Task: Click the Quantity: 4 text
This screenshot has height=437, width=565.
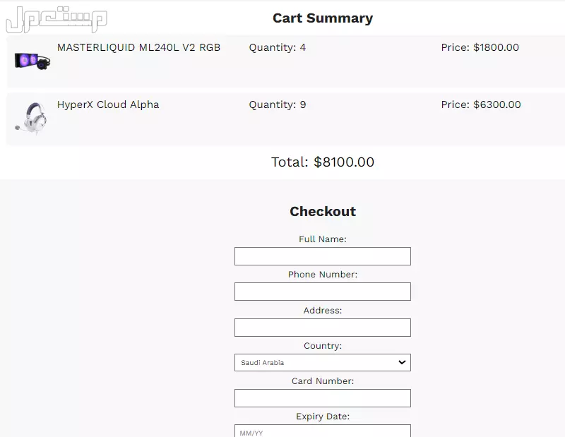Action: [x=277, y=48]
